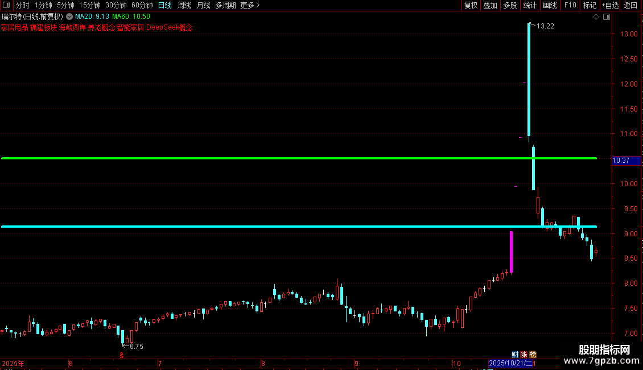This screenshot has height=370, width=643.
Task: Click the magenta candlestick bar
Action: pyautogui.click(x=512, y=252)
